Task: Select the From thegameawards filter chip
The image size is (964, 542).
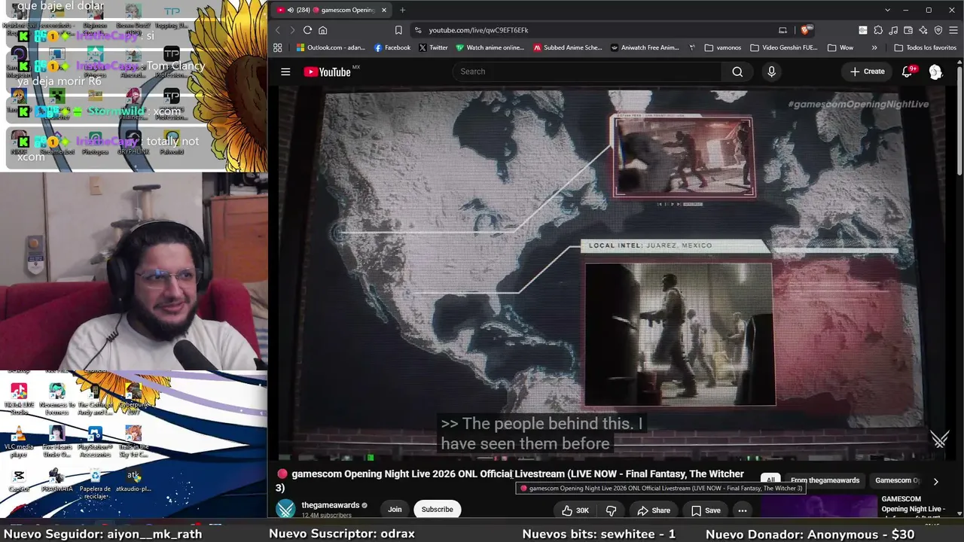Action: click(x=825, y=480)
